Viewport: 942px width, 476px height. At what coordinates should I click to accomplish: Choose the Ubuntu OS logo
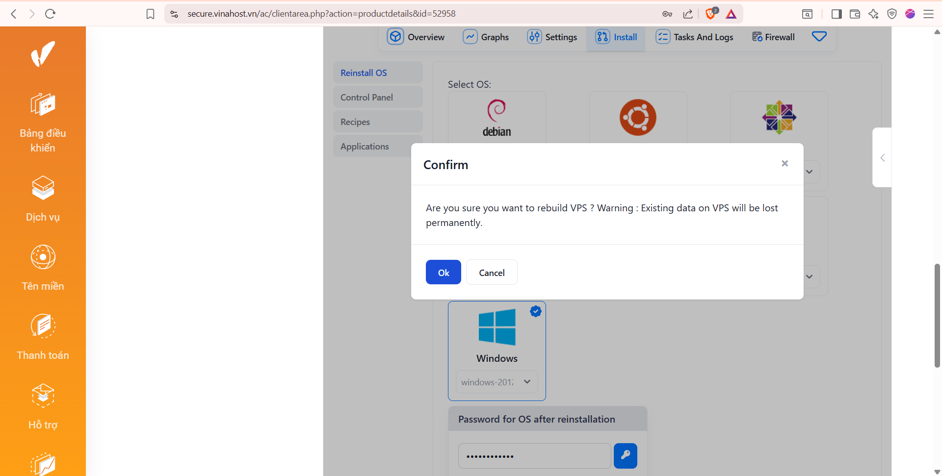(638, 118)
